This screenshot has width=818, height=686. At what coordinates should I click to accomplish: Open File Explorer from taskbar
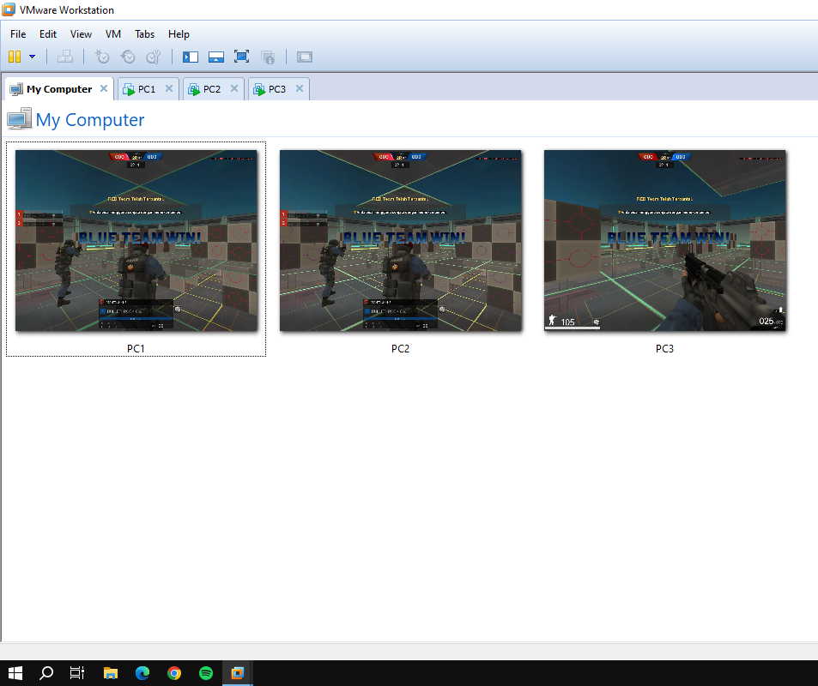click(x=110, y=673)
